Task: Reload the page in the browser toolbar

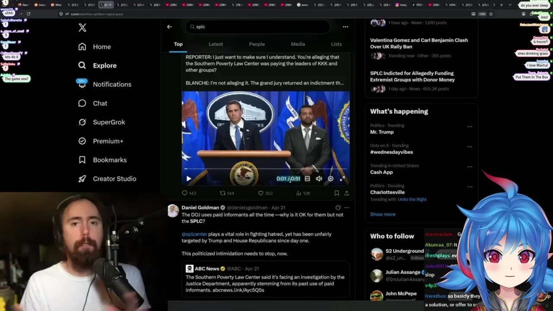Action: coord(29,14)
